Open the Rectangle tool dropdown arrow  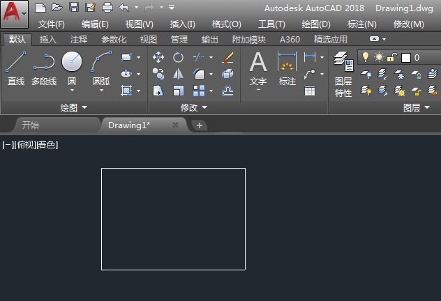click(139, 57)
